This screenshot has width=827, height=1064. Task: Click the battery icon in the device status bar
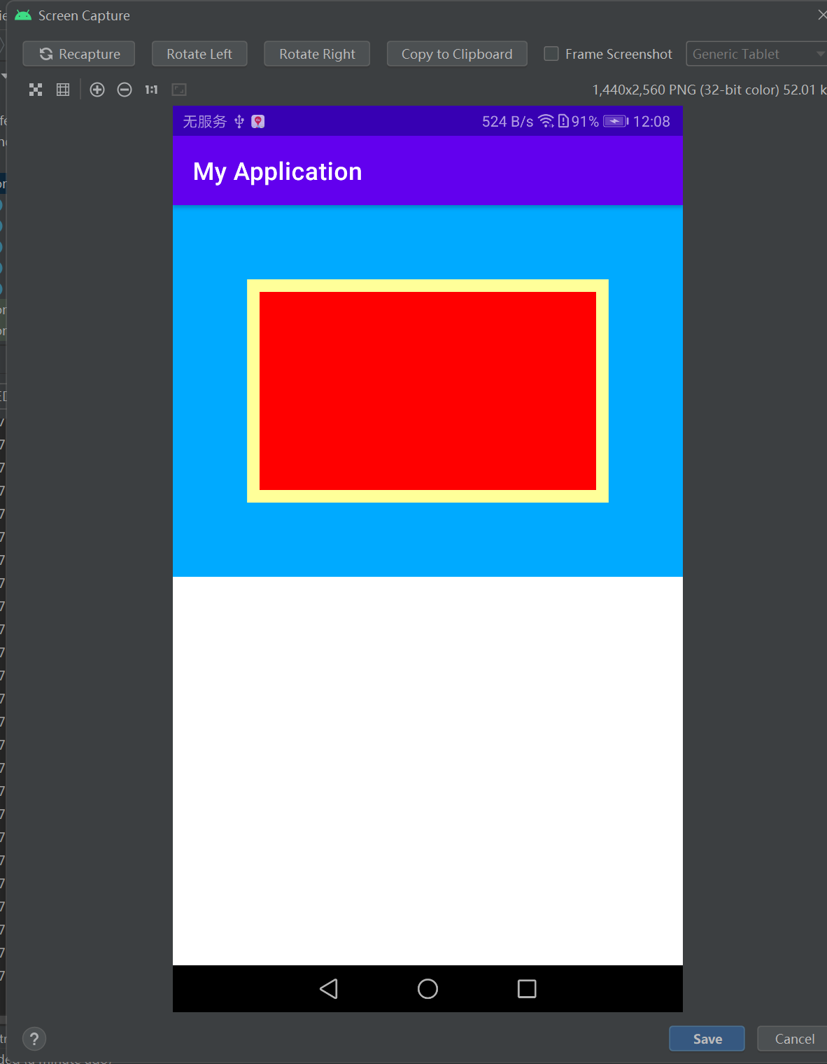coord(616,121)
